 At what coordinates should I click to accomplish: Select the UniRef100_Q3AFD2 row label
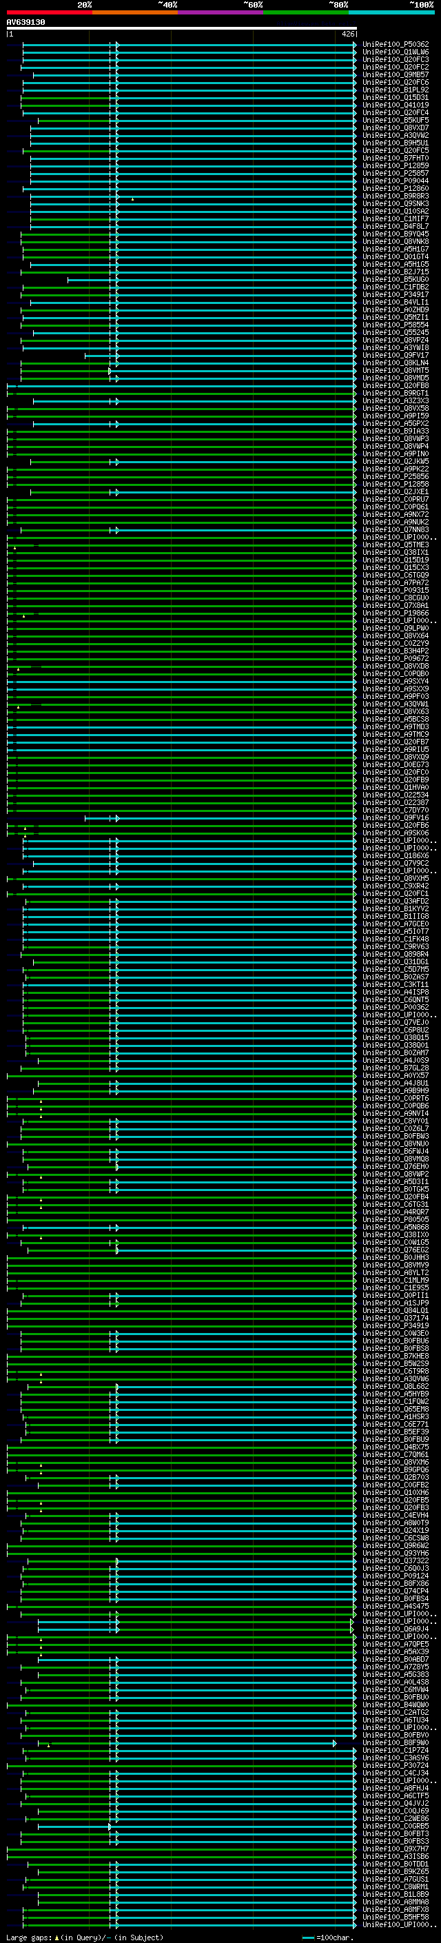tap(396, 902)
